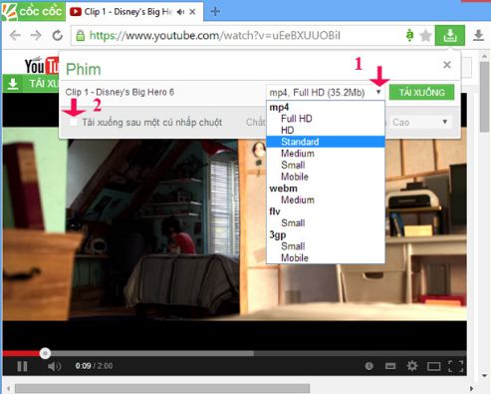Mute the YouTube player volume icon
491x394 pixels.
[x=54, y=366]
